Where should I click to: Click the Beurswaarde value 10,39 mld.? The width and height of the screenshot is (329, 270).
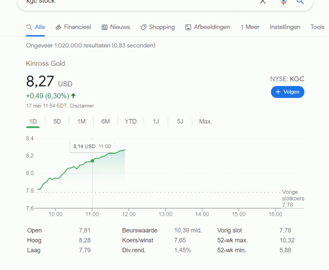pyautogui.click(x=188, y=230)
